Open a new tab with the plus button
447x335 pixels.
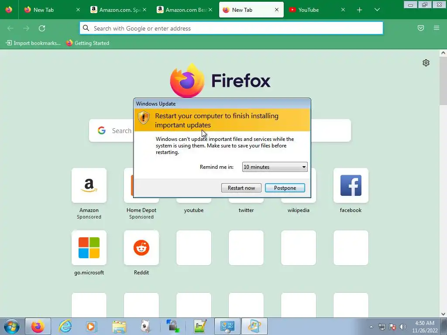tap(360, 10)
